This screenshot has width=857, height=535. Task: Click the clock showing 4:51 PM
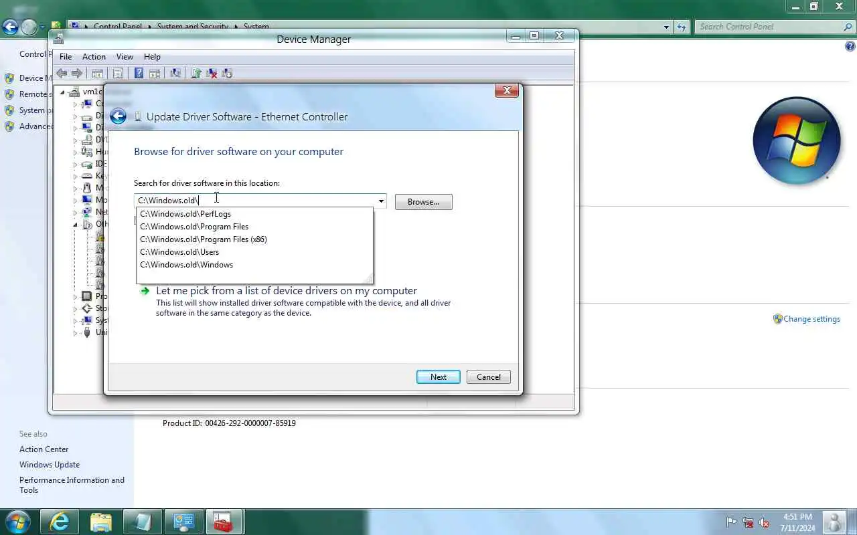point(797,517)
